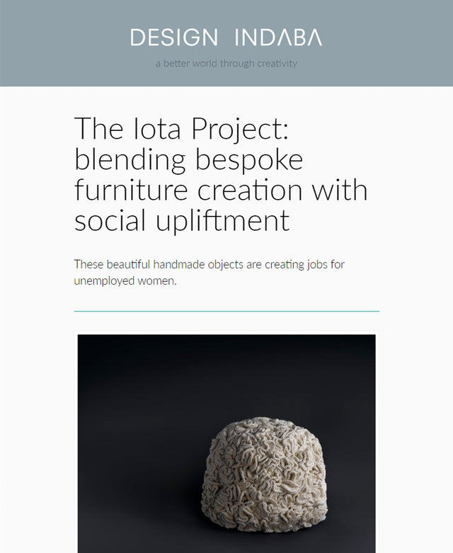Click the DESIGN INDABA logo
Viewport: 453px width, 553px height.
226,38
